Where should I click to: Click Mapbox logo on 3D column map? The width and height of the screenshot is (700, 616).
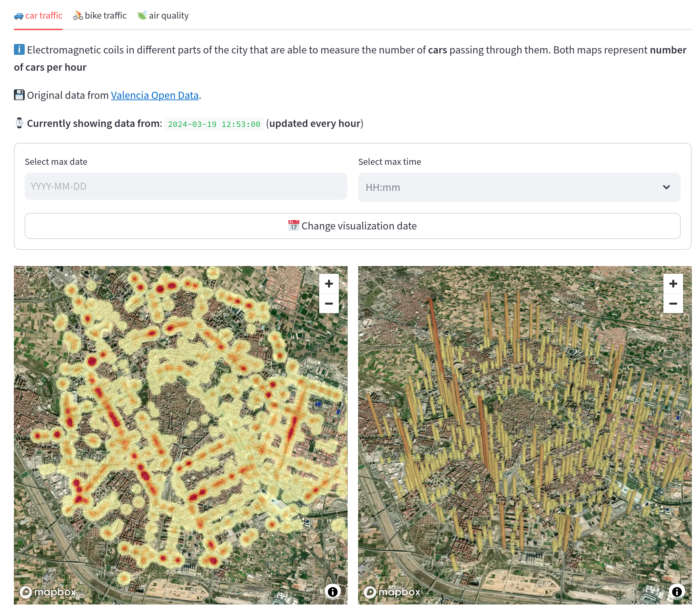(392, 592)
